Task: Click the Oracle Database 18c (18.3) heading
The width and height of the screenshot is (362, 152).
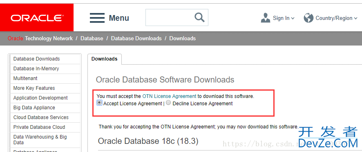Action: coord(148,141)
